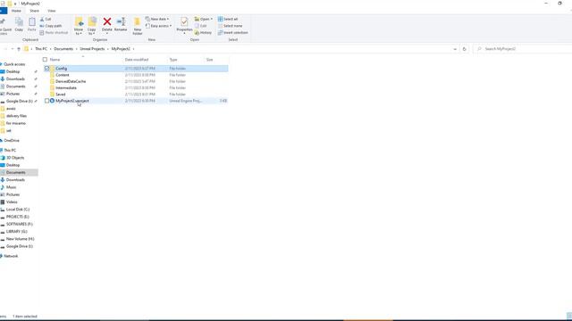Switch to the Share ribbon tab
The width and height of the screenshot is (572, 321).
[x=34, y=11]
